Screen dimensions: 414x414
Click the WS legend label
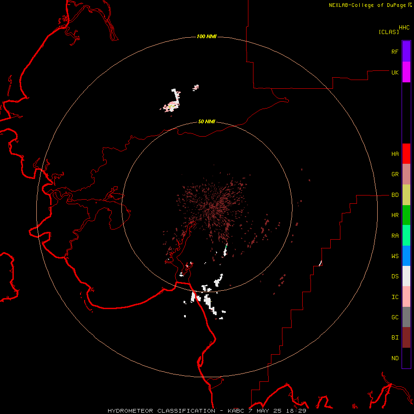coord(395,256)
